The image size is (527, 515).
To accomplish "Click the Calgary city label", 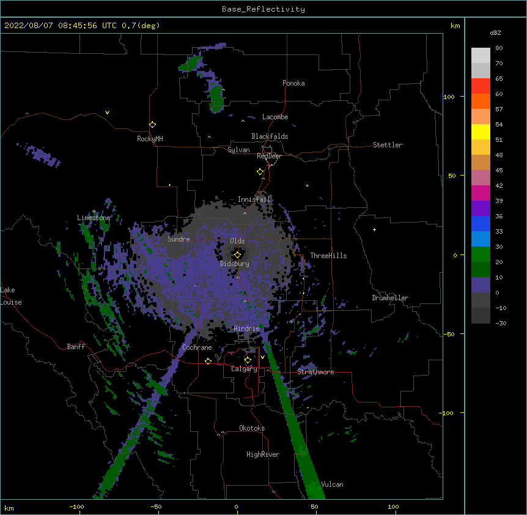I will click(x=244, y=369).
